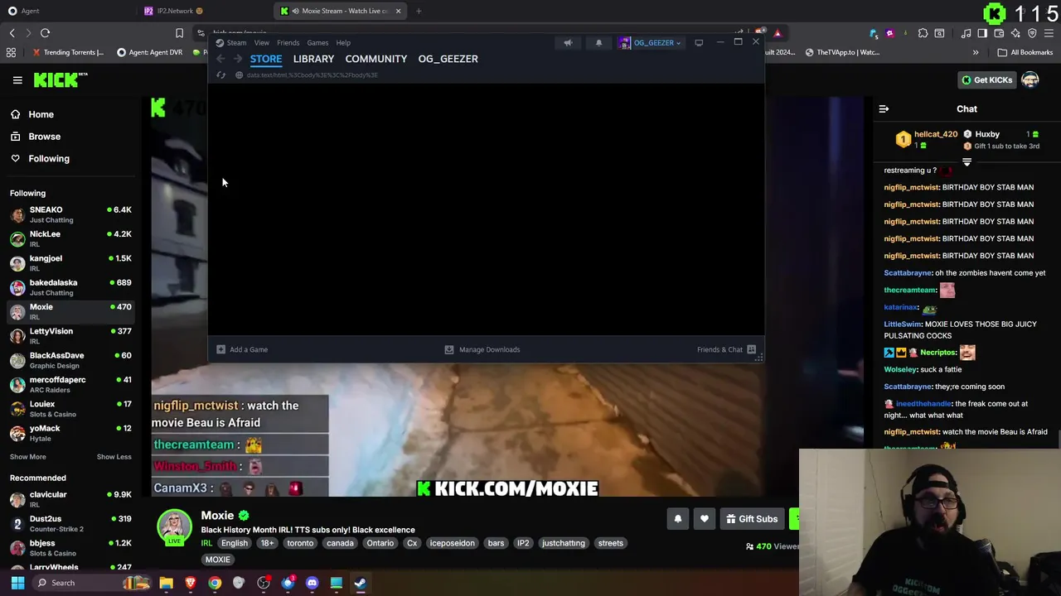Image resolution: width=1061 pixels, height=596 pixels.
Task: Open BlackAssDave channel in Following list
Action: tap(70, 360)
